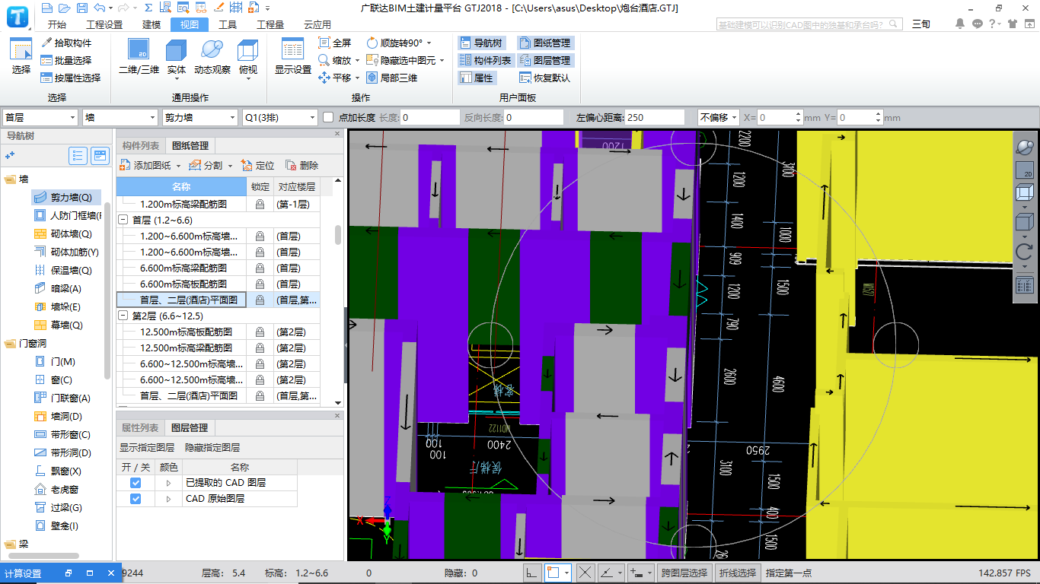
Task: Toggle 已提取的 CAD 图层 visibility checkbox
Action: (136, 483)
